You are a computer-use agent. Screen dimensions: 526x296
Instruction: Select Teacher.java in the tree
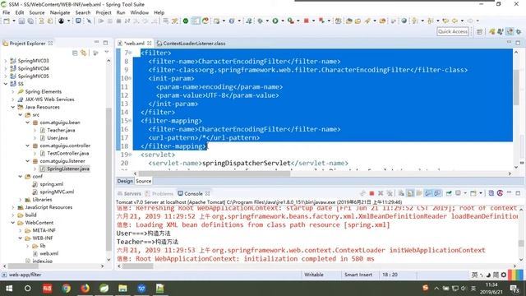pyautogui.click(x=61, y=130)
